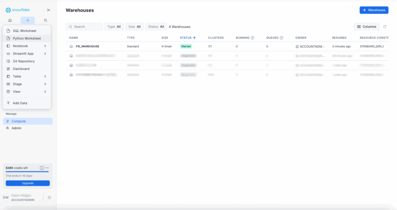Click the credits info icon
This screenshot has width=397, height=210.
[42, 168]
